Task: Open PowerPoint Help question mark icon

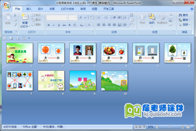Action: pos(191,9)
